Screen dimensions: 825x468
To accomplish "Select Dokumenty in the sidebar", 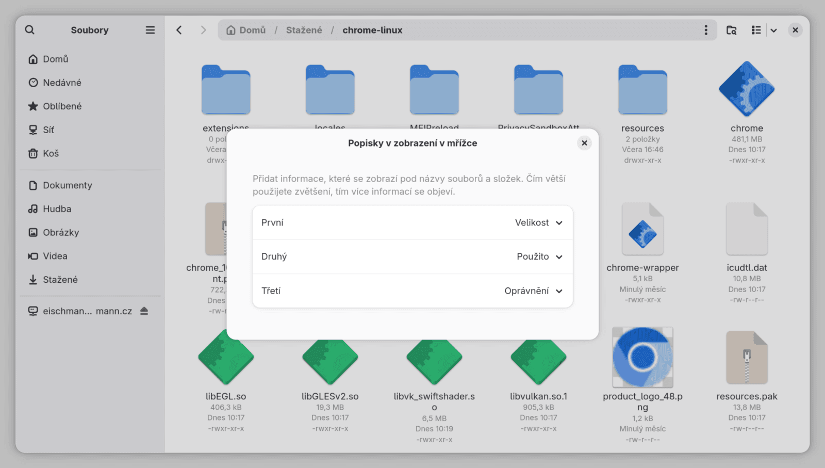I will [x=67, y=185].
